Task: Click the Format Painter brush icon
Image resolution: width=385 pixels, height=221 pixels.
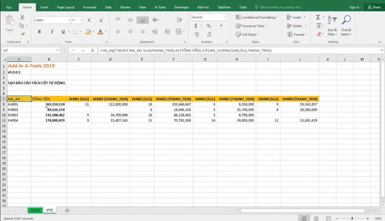Action: 22,34
